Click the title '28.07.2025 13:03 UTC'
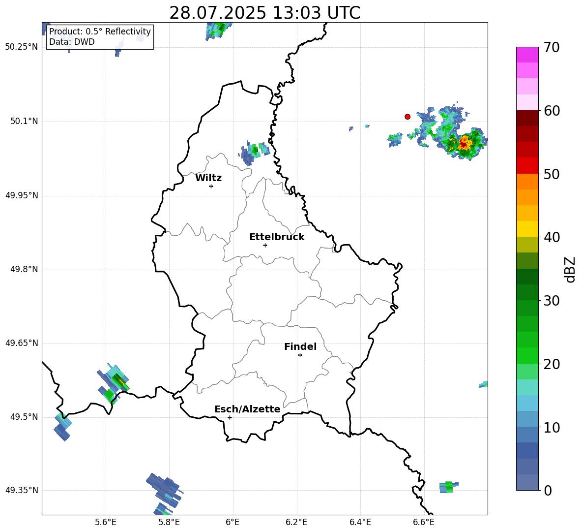The image size is (582, 532). 264,13
